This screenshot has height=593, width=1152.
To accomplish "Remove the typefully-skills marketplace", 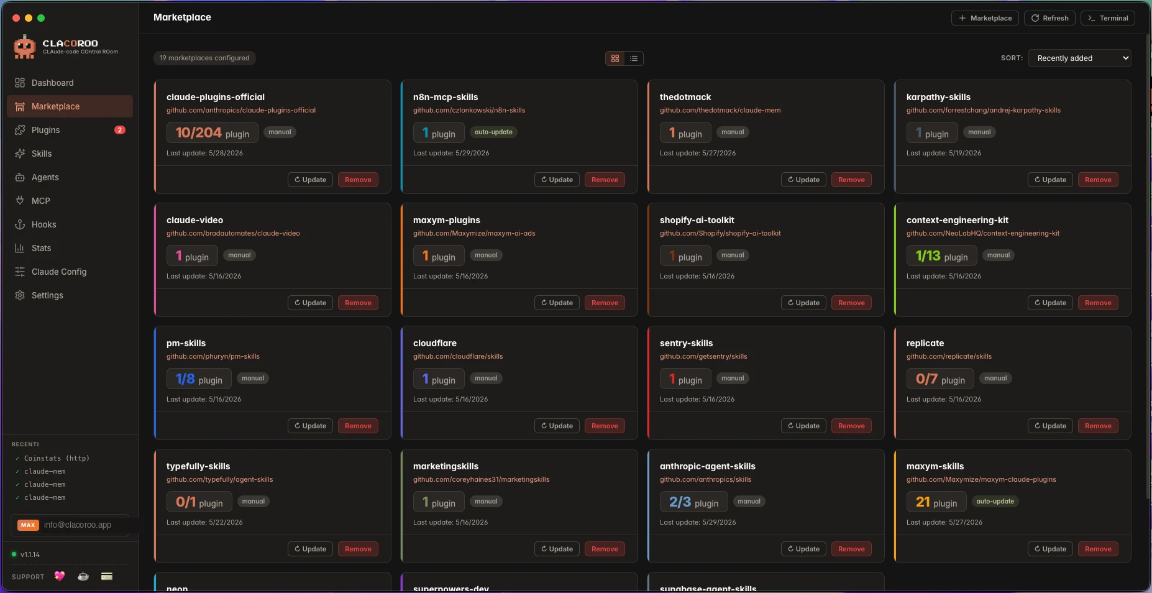I will (358, 549).
